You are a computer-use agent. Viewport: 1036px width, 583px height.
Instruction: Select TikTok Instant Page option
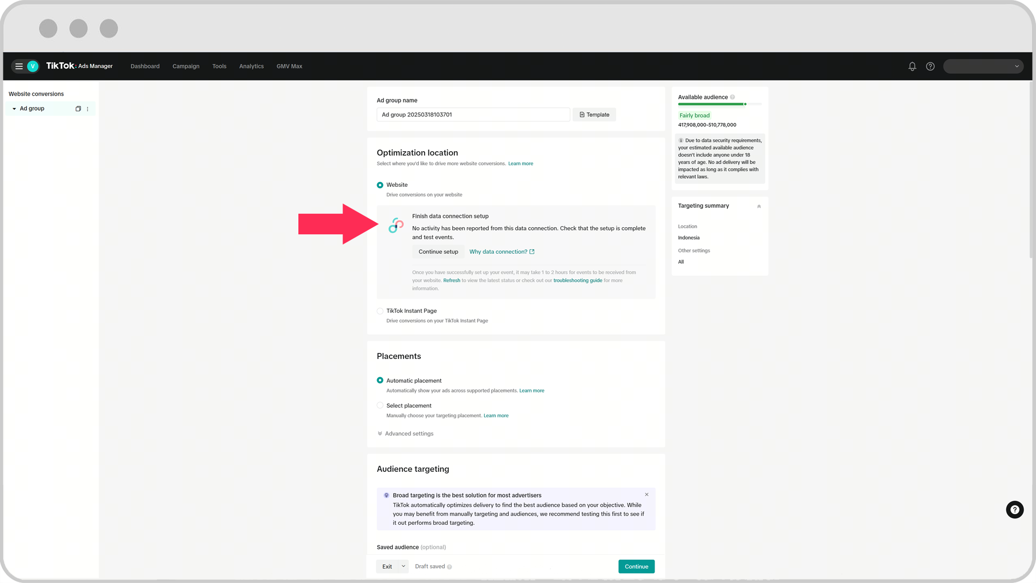pos(380,311)
